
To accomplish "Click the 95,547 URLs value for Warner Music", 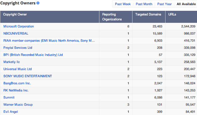I will 191,105.
